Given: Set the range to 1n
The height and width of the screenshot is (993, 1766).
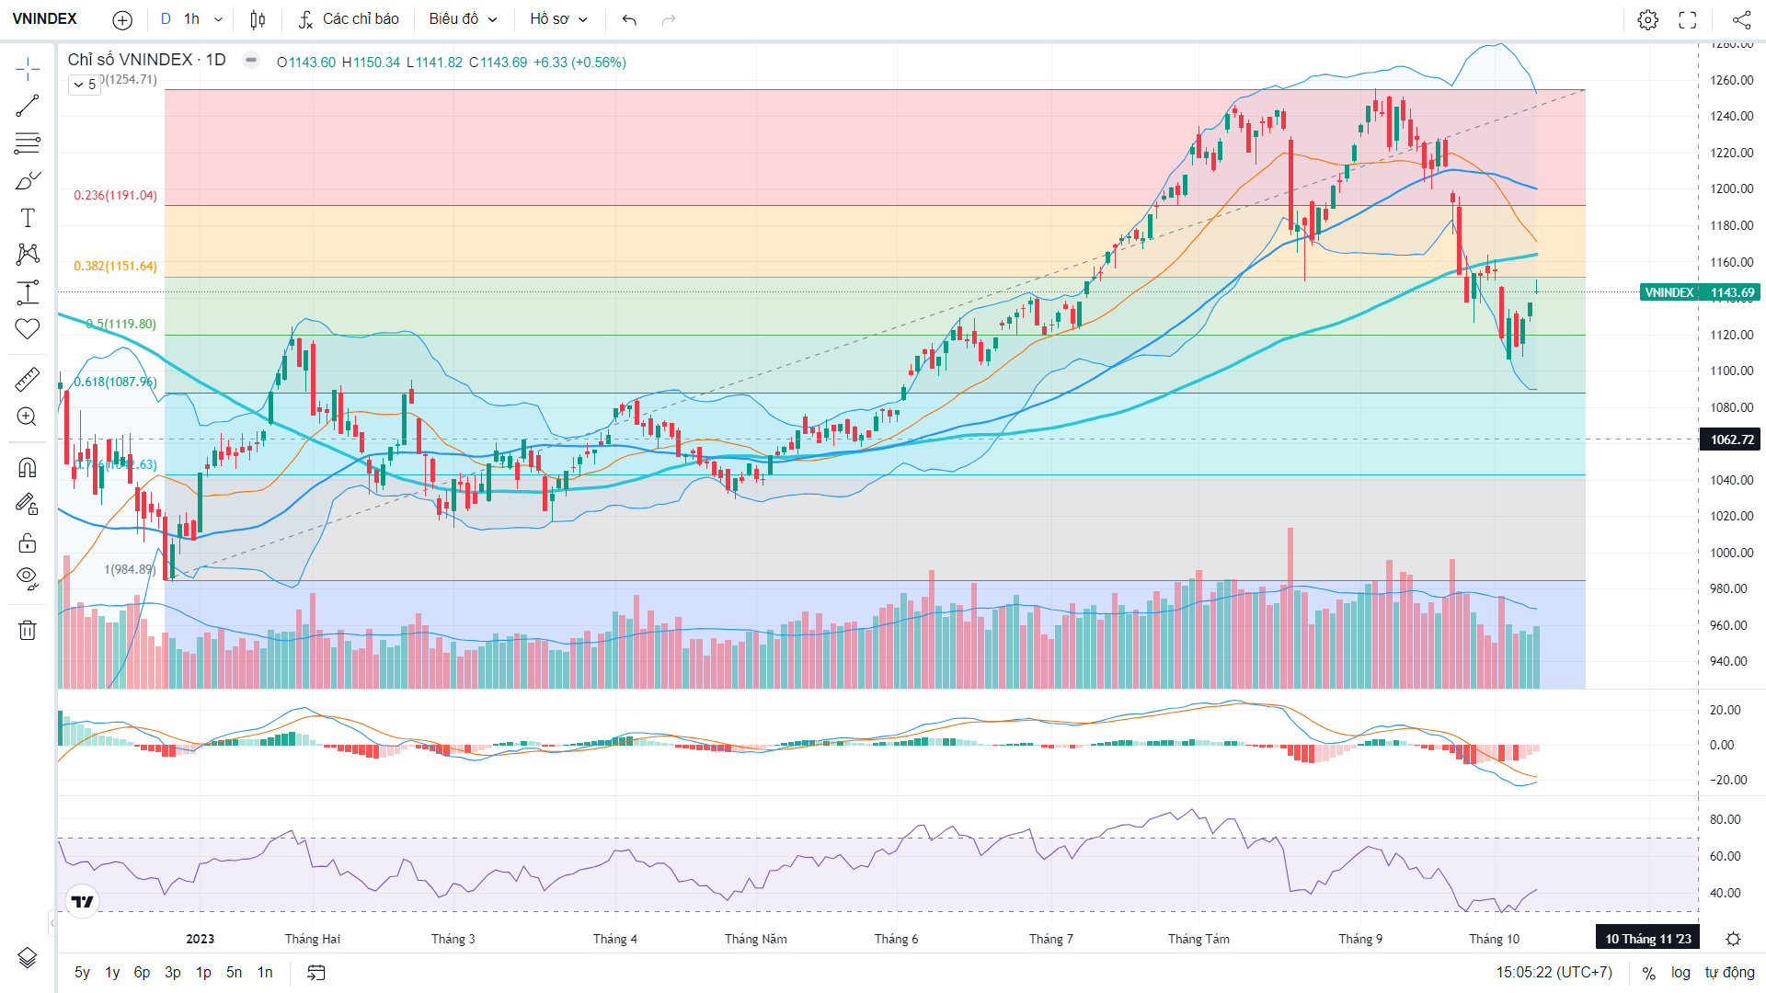Looking at the screenshot, I should pos(265,973).
